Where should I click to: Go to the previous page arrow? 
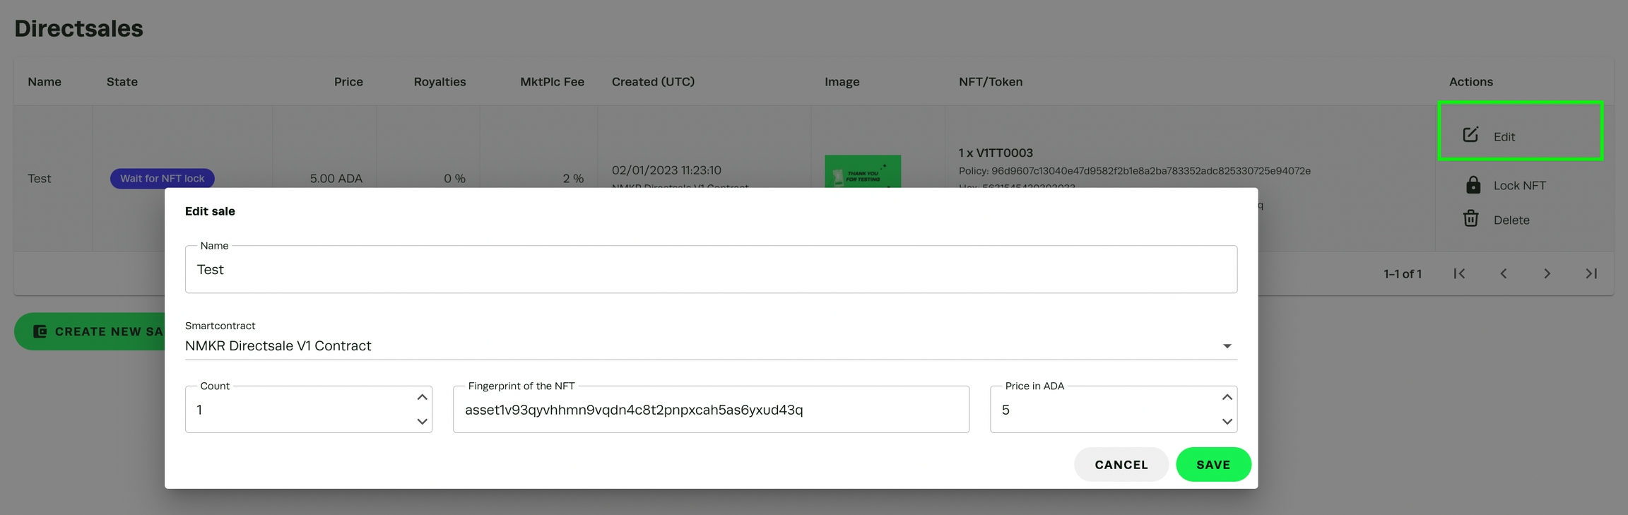(1503, 273)
